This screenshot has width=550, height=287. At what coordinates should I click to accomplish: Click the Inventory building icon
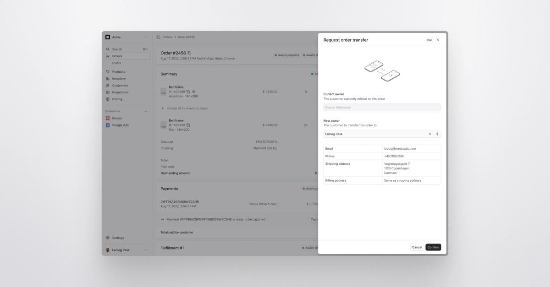(108, 78)
